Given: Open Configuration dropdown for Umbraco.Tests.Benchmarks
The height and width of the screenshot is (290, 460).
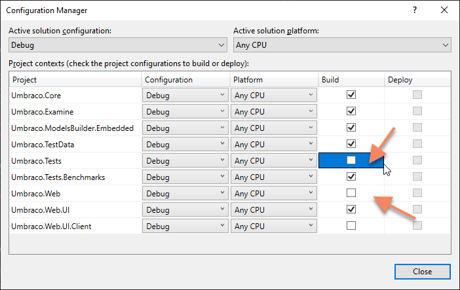Looking at the screenshot, I should 185,177.
